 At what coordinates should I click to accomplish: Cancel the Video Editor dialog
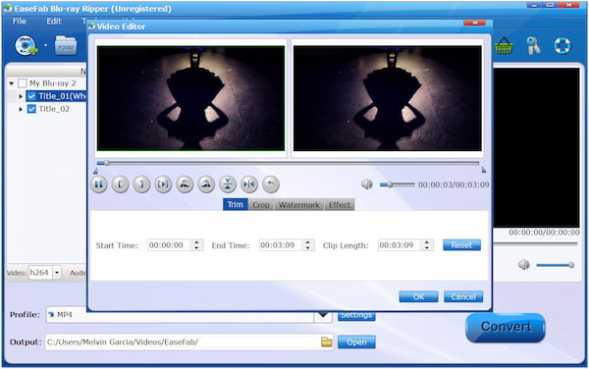[463, 297]
